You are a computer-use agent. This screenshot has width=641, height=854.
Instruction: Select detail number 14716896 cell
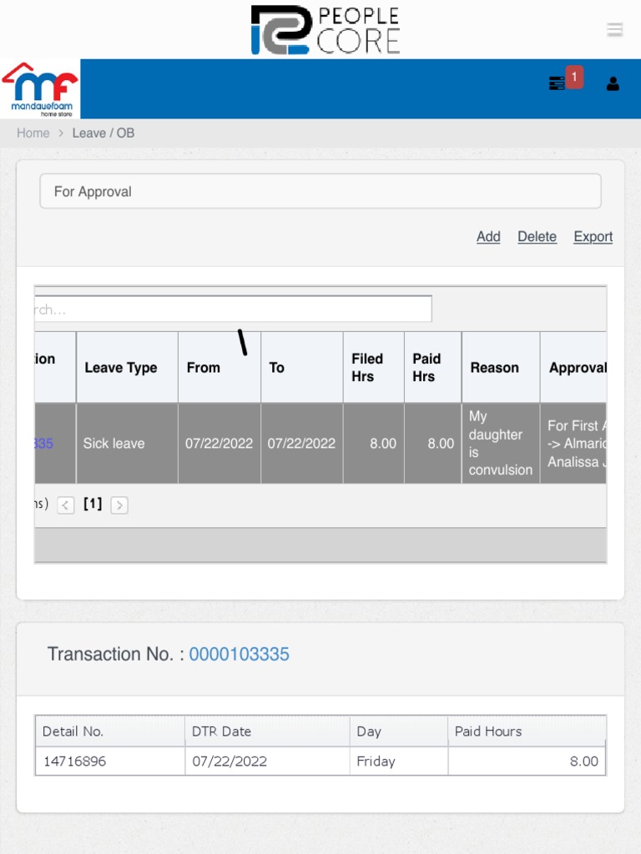109,761
